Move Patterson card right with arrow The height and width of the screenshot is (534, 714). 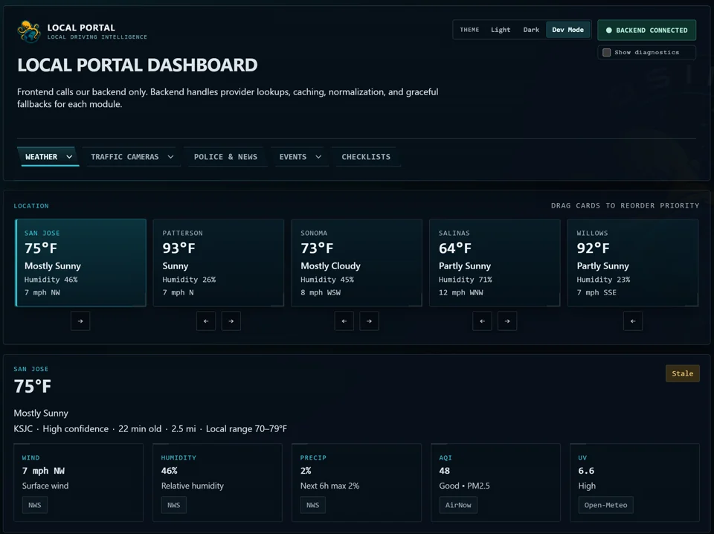[x=231, y=321]
